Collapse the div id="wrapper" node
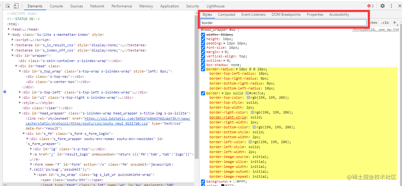Viewport: 402px width, 186px height. (x=12, y=56)
